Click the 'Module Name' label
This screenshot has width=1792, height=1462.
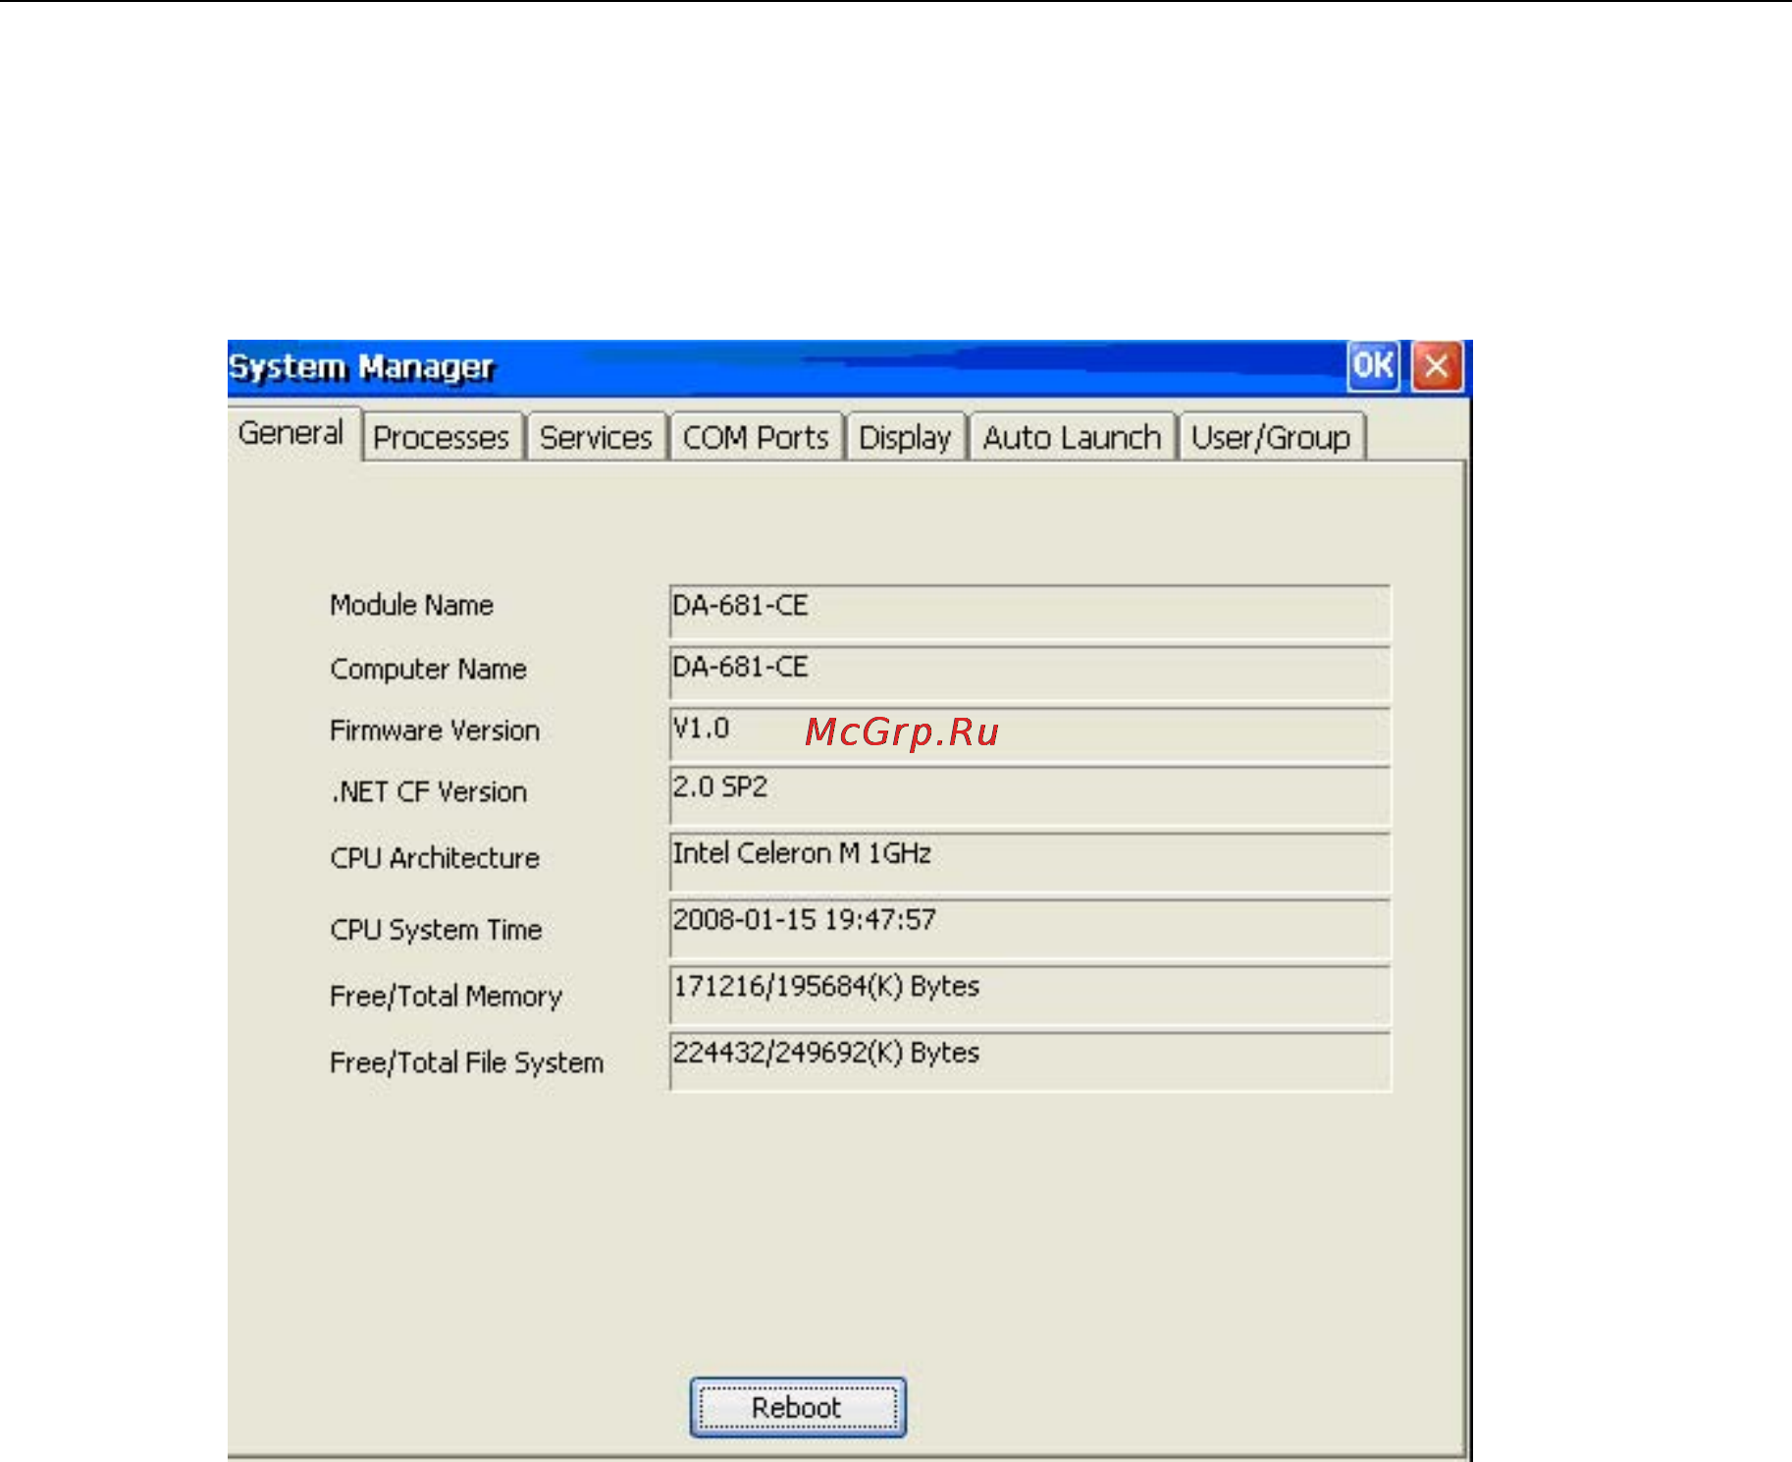[x=411, y=606]
